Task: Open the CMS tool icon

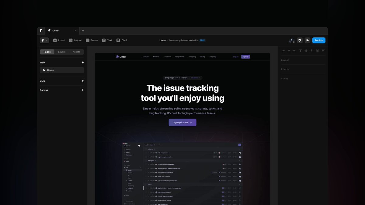Action: [x=118, y=40]
